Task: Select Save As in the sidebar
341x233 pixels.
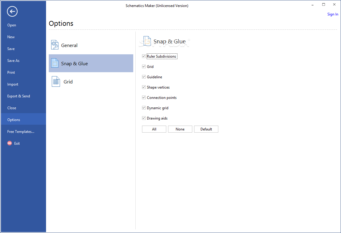Action: 13,61
